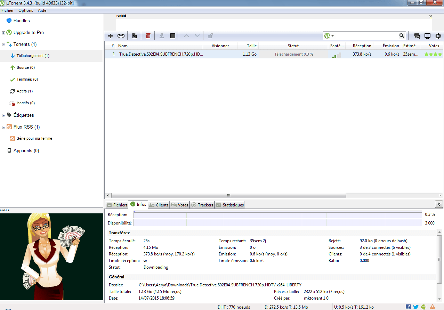The width and height of the screenshot is (444, 310).
Task: Click the Add Torrent plus icon
Action: pos(111,36)
